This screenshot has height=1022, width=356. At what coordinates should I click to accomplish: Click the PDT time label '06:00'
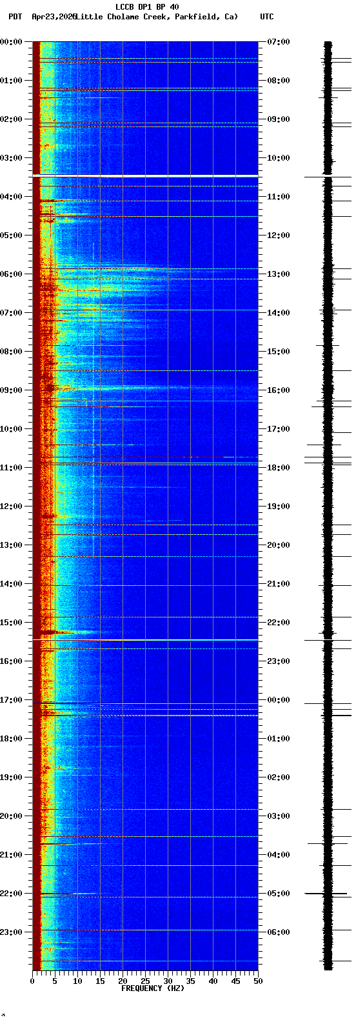point(12,274)
